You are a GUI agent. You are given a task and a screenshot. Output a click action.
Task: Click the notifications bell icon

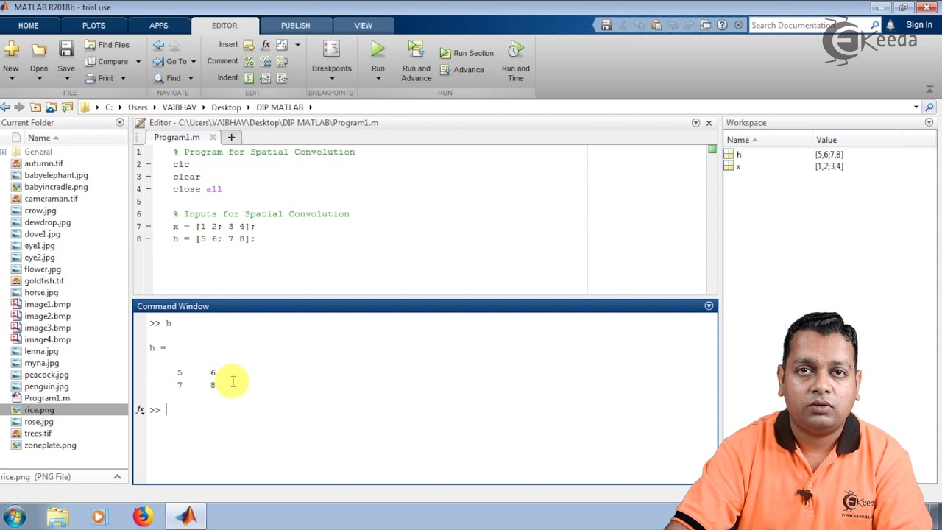point(889,25)
